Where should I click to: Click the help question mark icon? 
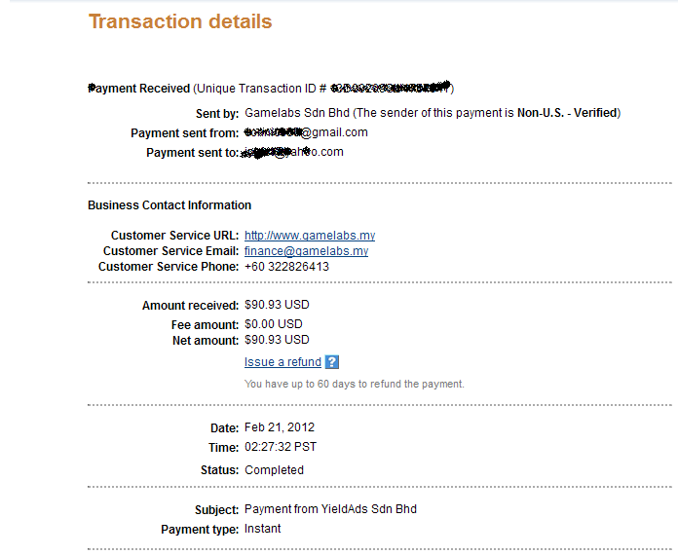[332, 362]
